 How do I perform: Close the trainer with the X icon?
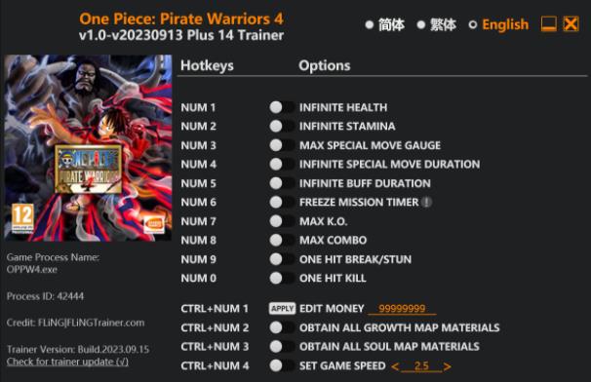tap(571, 24)
